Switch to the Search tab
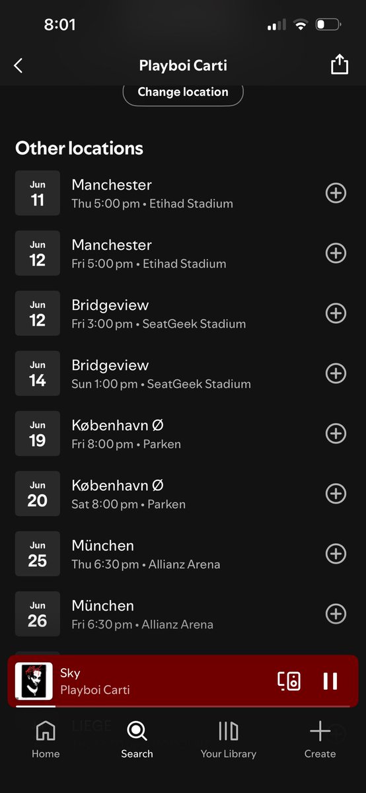This screenshot has height=793, width=366. [x=137, y=740]
